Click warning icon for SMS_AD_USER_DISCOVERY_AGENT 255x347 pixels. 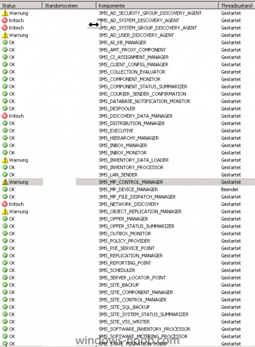(5, 35)
